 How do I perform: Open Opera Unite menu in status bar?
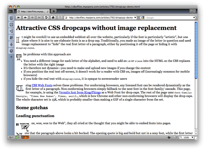18,137
